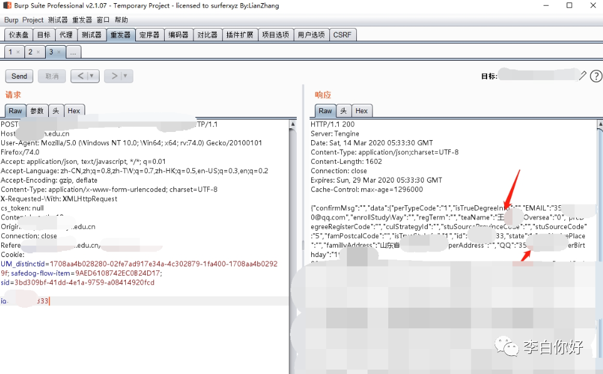Screen dimensions: 603x374
Task: Open the 测试器 menu in menu bar
Action: coord(58,20)
